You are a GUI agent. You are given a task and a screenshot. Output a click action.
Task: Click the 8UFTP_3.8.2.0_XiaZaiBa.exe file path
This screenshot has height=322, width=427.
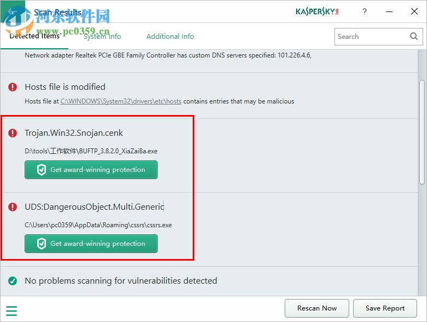click(91, 151)
